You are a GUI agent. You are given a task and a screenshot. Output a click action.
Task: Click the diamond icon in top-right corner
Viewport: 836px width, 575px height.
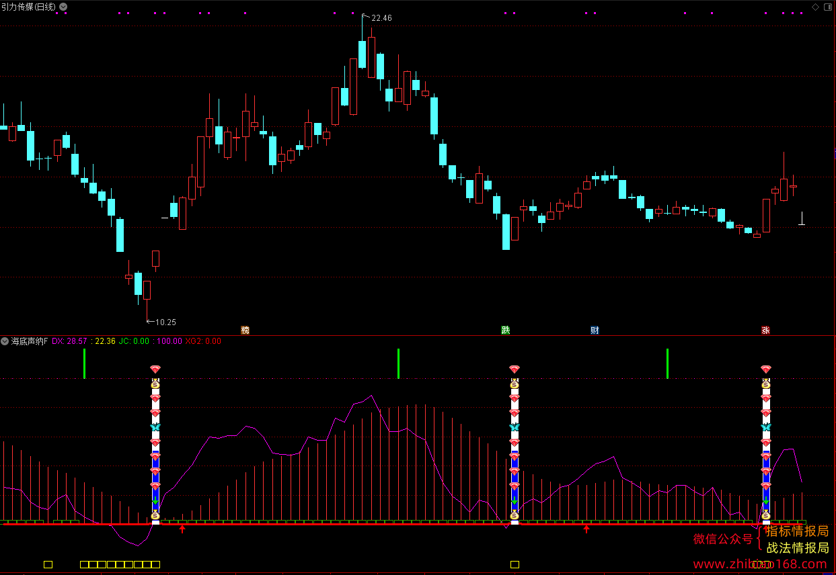click(816, 7)
